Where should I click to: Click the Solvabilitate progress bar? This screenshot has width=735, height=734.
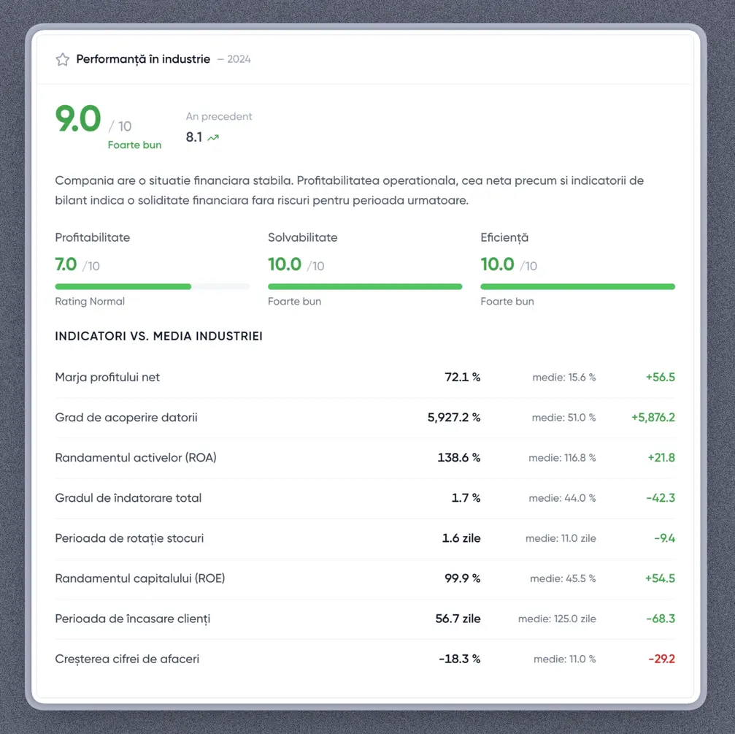tap(365, 287)
